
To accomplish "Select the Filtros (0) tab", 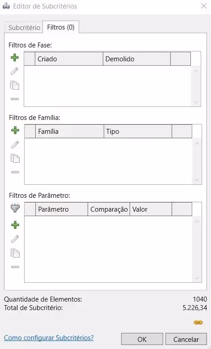I will coord(61,27).
